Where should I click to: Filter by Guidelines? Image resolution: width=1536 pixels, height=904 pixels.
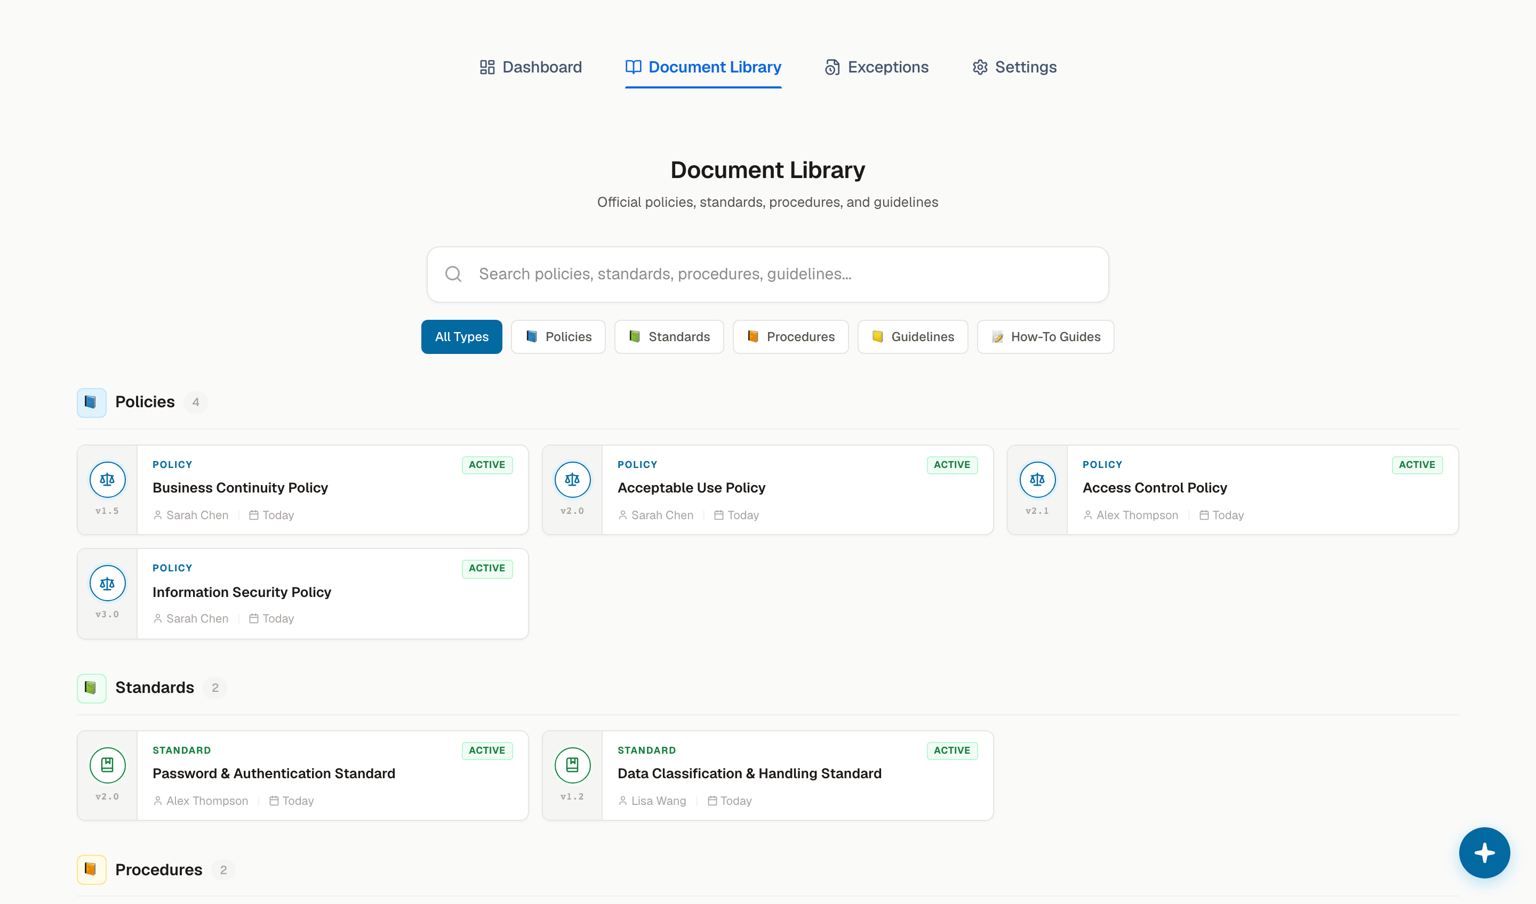click(x=913, y=337)
